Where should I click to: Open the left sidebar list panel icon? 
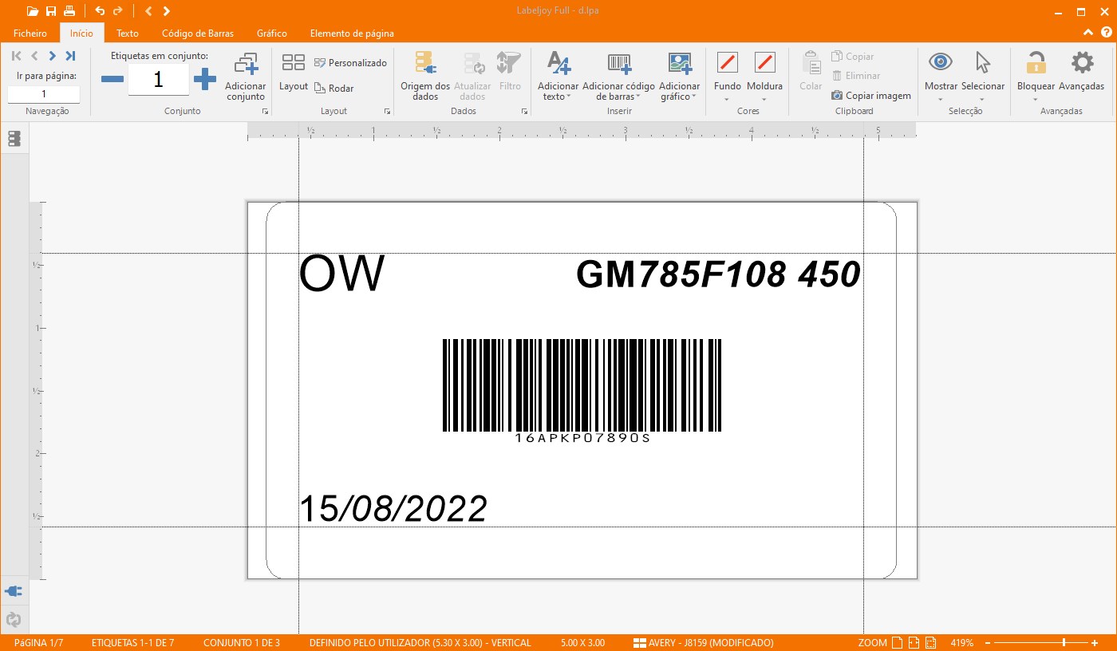click(14, 139)
